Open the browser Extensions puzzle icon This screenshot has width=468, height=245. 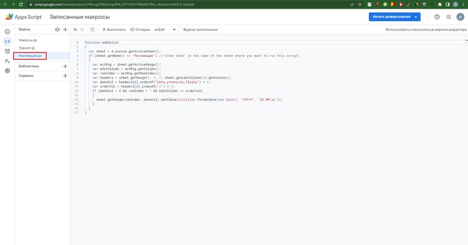(x=440, y=4)
